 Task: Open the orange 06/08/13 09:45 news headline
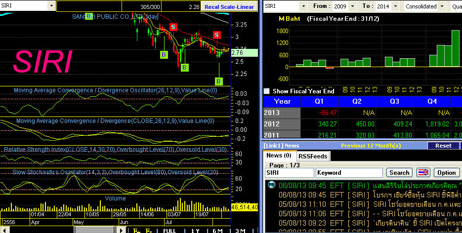370,195
